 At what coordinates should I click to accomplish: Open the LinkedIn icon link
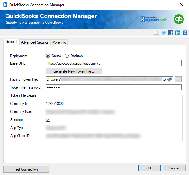178,33
